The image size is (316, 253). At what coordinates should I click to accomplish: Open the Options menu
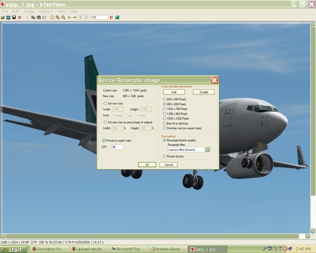click(x=46, y=11)
